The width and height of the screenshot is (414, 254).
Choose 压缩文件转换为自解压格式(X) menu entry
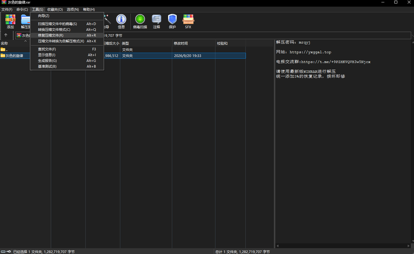pos(67,41)
